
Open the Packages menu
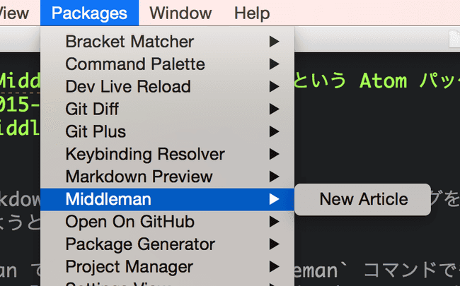[89, 13]
